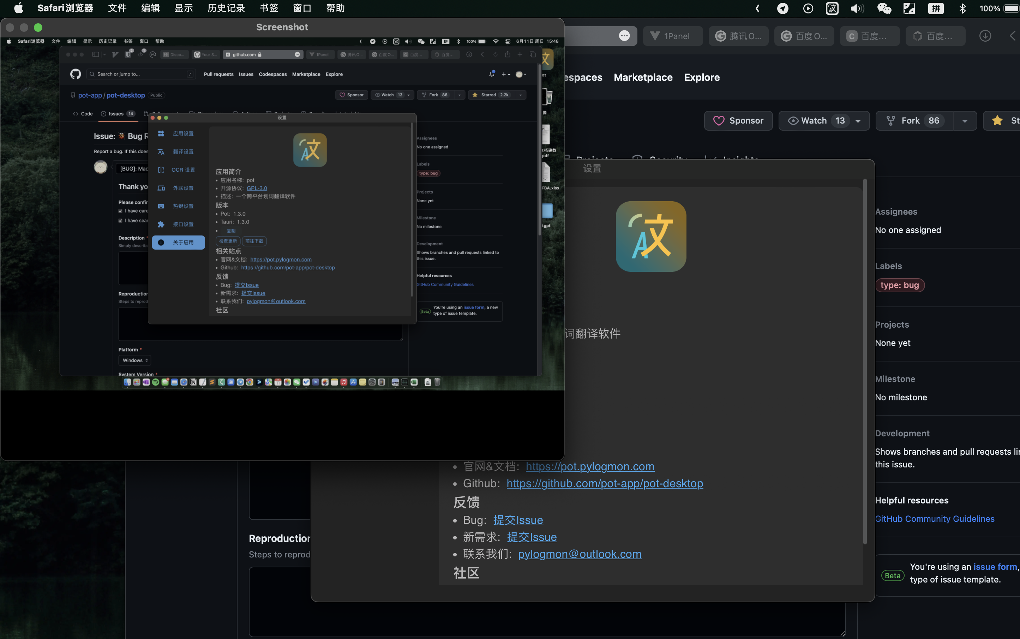
Task: Click the large Assignees heading in GitHub sidebar
Action: click(896, 212)
